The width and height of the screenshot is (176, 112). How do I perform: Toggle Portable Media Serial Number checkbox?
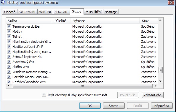tap(9, 77)
